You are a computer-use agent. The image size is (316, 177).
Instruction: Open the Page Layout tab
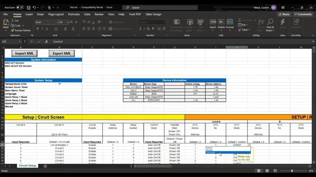56,14
